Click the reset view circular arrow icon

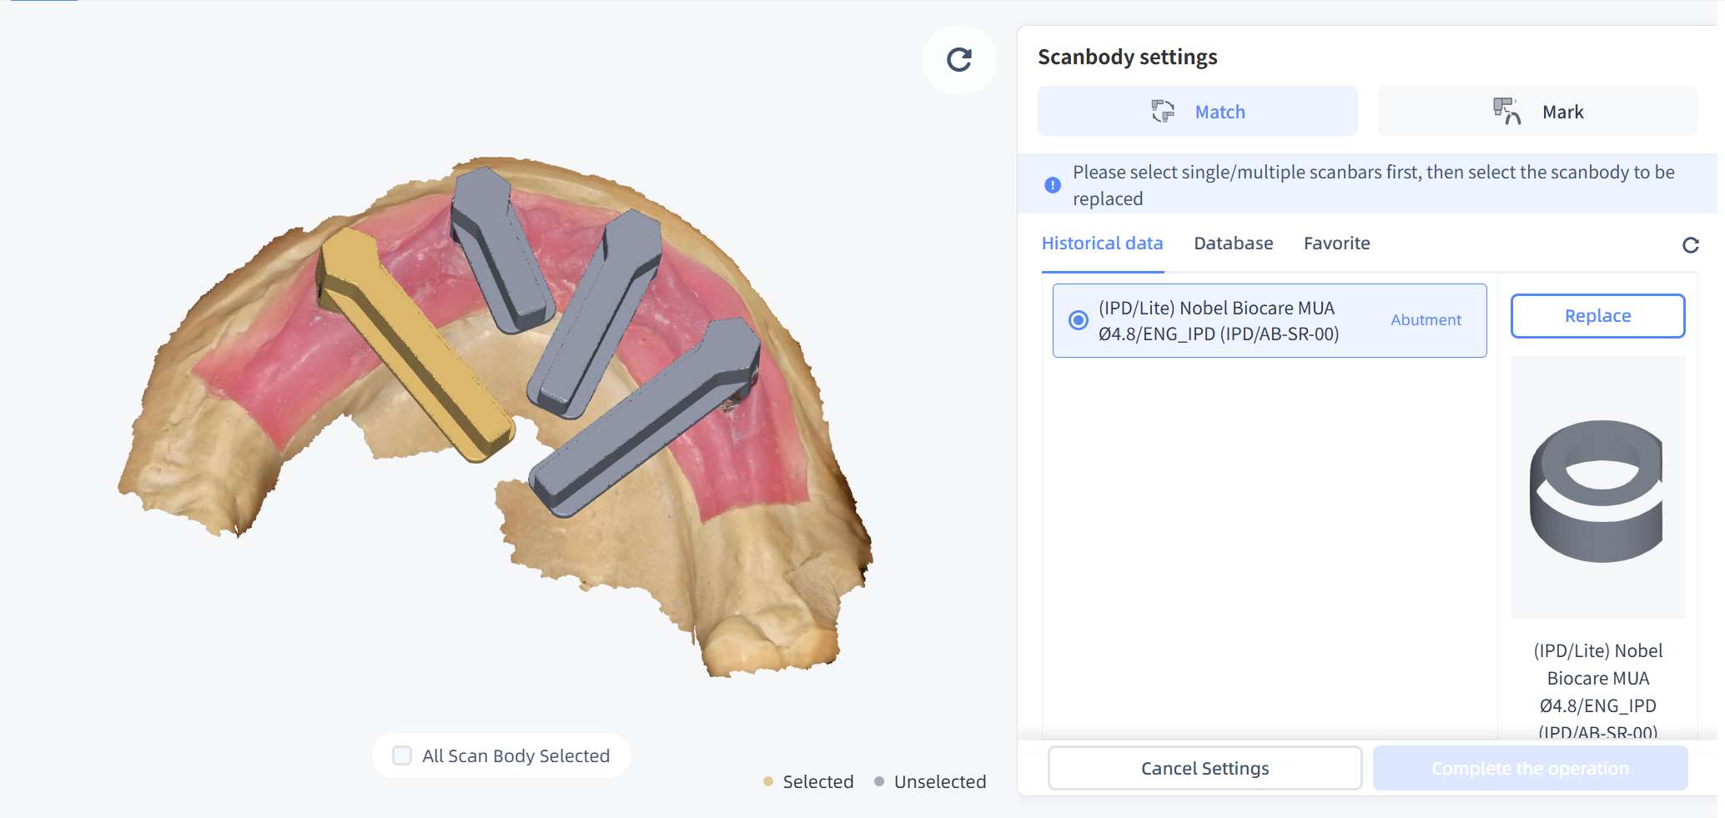coord(959,60)
